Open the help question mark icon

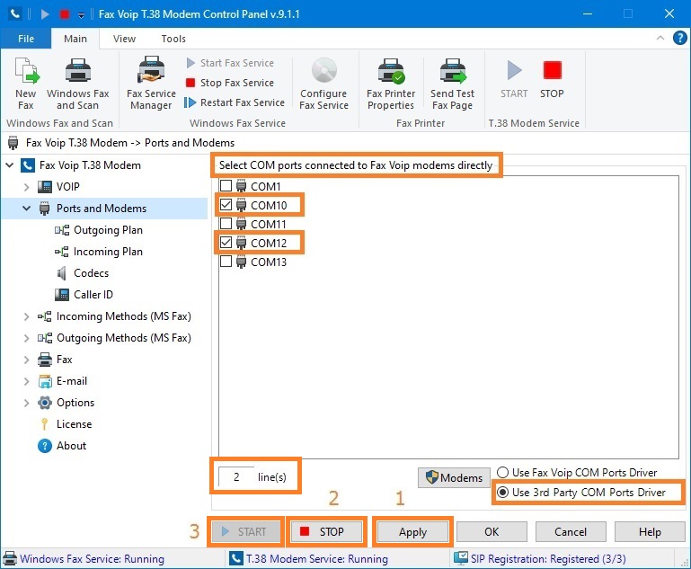pyautogui.click(x=679, y=38)
